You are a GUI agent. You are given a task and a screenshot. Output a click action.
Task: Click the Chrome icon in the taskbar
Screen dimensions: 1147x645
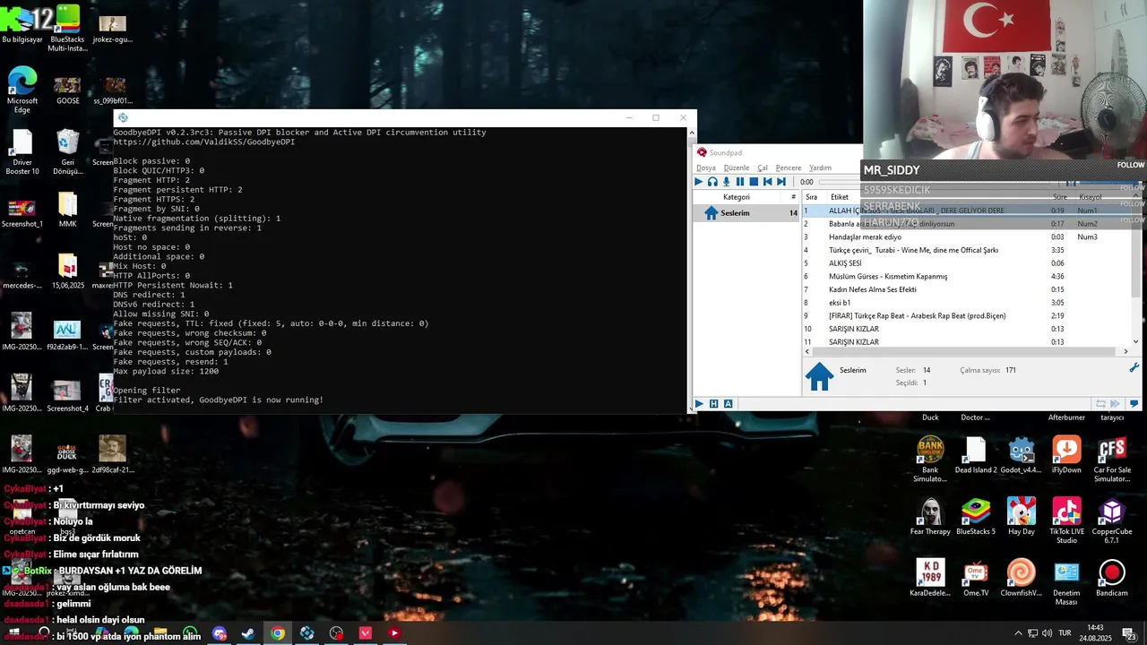(278, 633)
